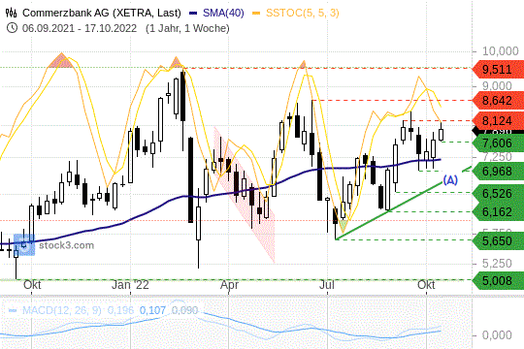Click the Jul time axis label
This screenshot has width=524, height=349.
[327, 285]
